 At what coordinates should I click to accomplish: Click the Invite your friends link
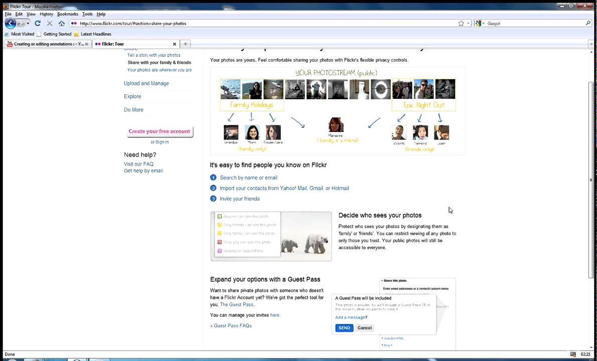239,199
